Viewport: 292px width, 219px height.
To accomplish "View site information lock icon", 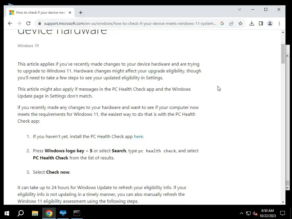I will coord(39,23).
